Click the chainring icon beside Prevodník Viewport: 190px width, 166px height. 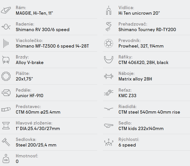pyautogui.click(x=109, y=43)
